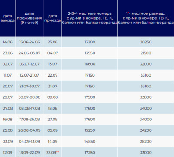Click single price 33800 cell
The image size is (174, 157).
click(x=146, y=97)
